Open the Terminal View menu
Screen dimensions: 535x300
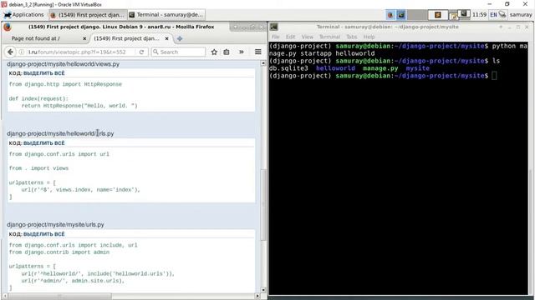pos(307,37)
